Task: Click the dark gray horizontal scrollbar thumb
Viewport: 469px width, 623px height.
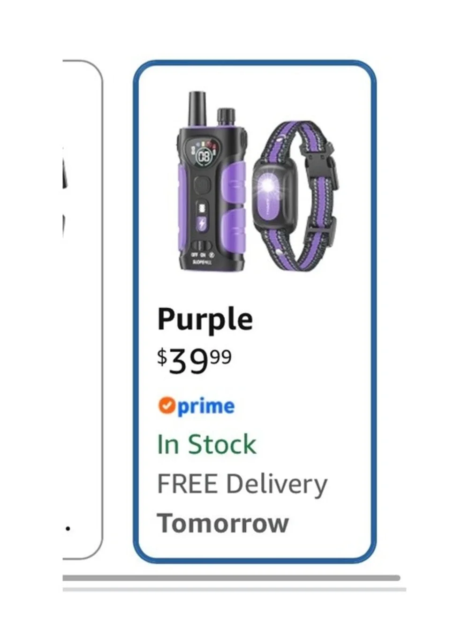Action: pyautogui.click(x=231, y=578)
